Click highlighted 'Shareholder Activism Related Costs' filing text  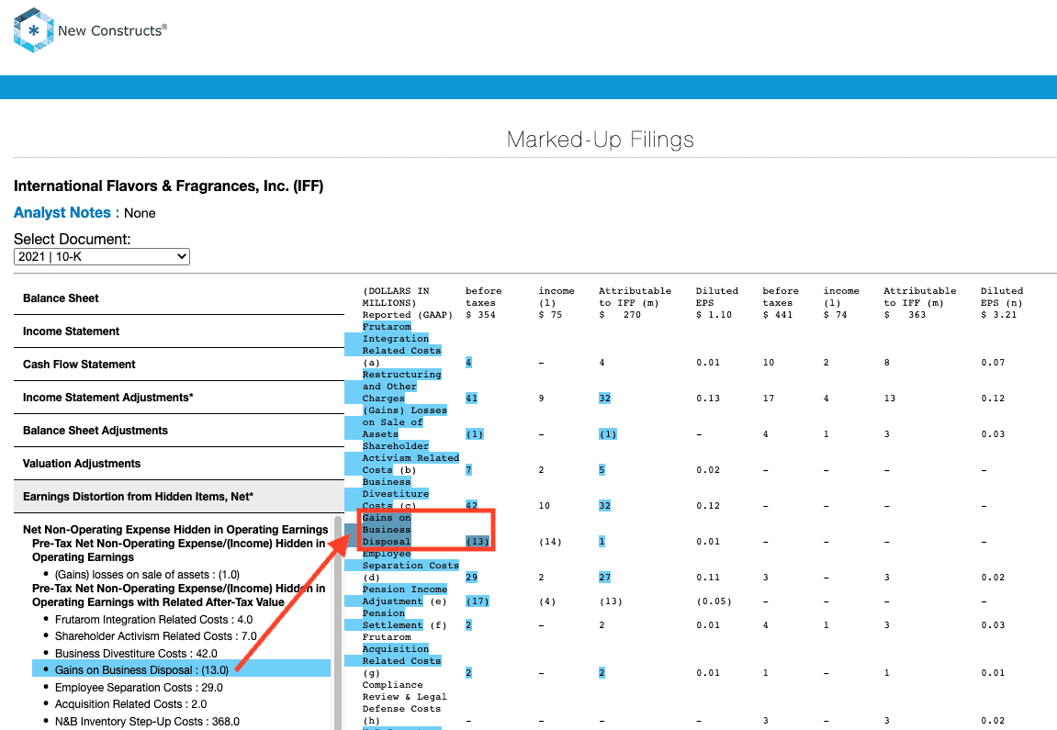410,457
